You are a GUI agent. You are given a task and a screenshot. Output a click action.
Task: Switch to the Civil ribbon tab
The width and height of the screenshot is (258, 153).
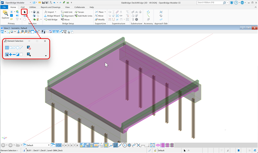23,7
